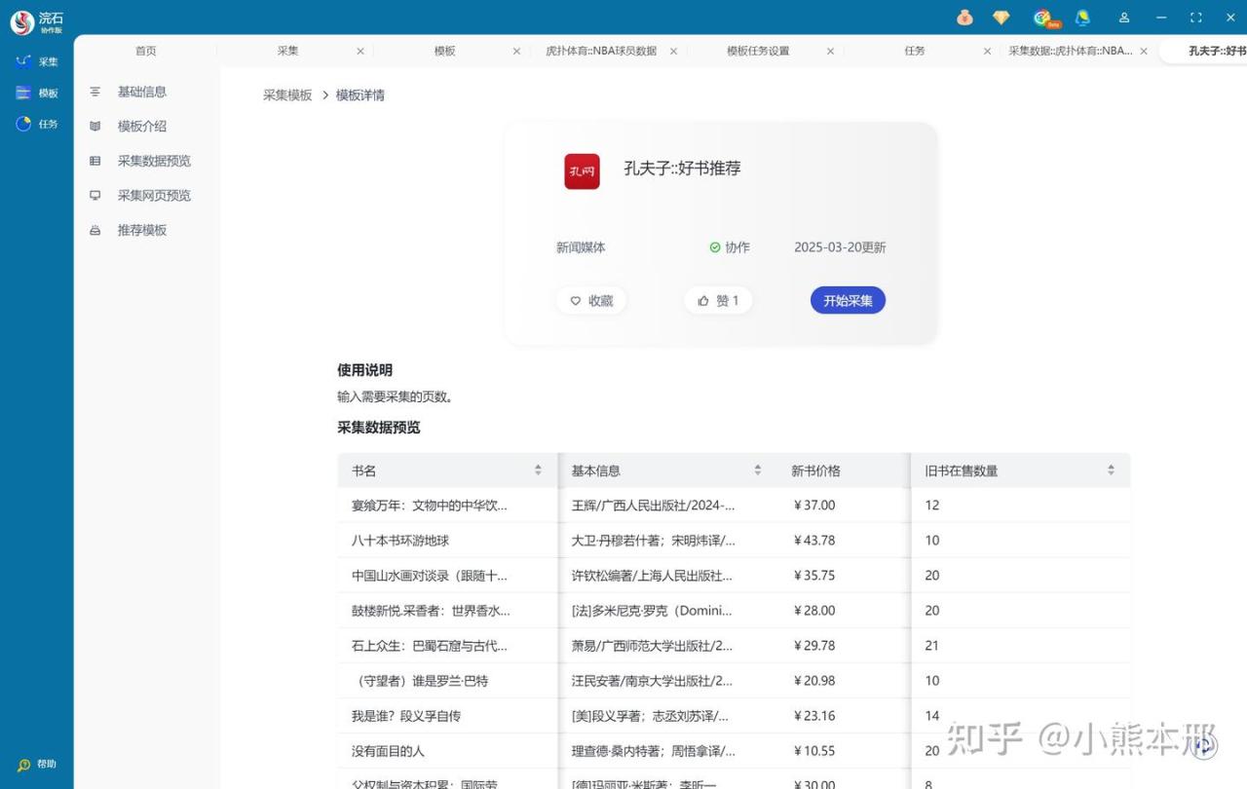Click the 赞 1 like button
Screen dimensions: 1247x789
pos(718,301)
